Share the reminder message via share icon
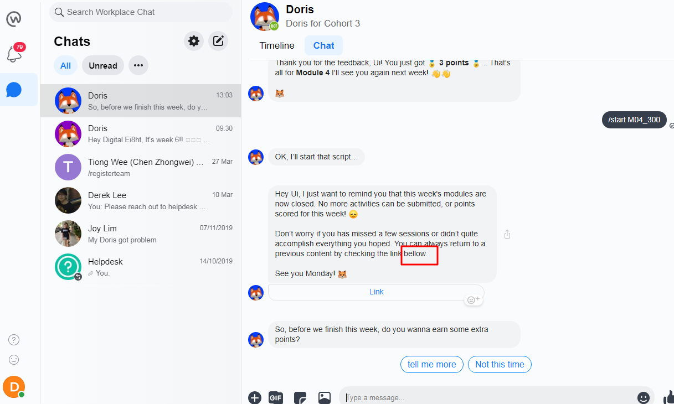The height and width of the screenshot is (404, 674). click(507, 234)
